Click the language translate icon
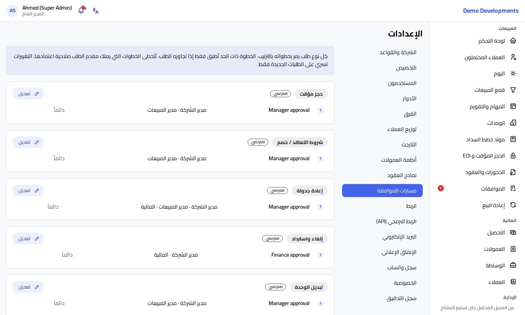Image resolution: width=525 pixels, height=315 pixels. pos(96,11)
